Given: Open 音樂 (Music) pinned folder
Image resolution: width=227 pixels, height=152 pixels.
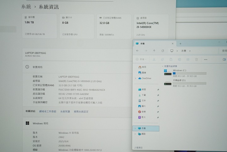Looking at the screenshot, I should point(142,112).
